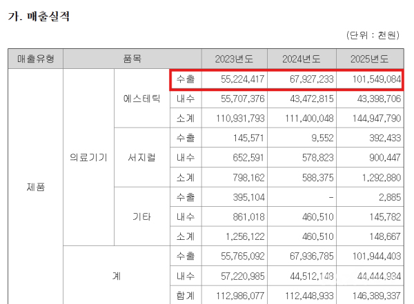
Task: Click value 900,447
Action: tap(385, 158)
